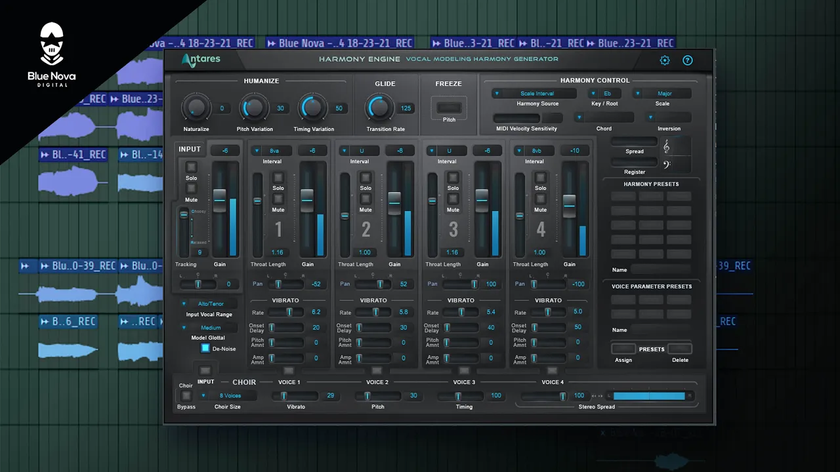Mute the Input channel
840x472 pixels.
coord(191,188)
